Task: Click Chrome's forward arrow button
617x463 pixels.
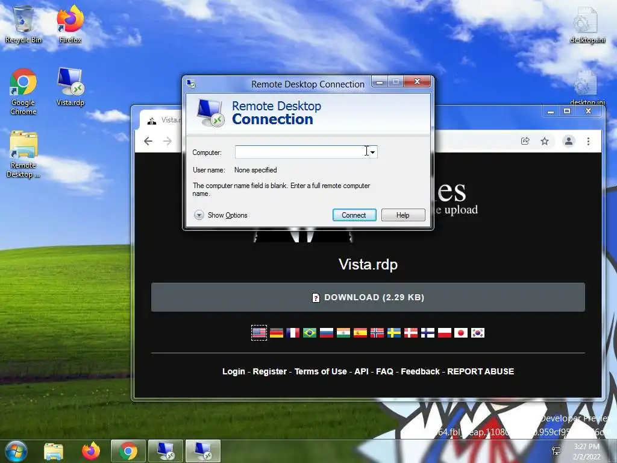Action: (x=168, y=141)
